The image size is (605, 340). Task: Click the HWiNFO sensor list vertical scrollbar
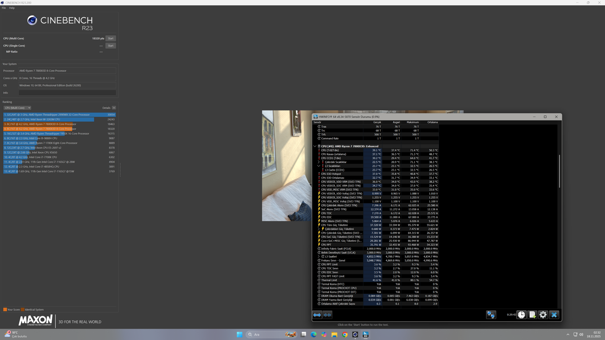[559, 172]
